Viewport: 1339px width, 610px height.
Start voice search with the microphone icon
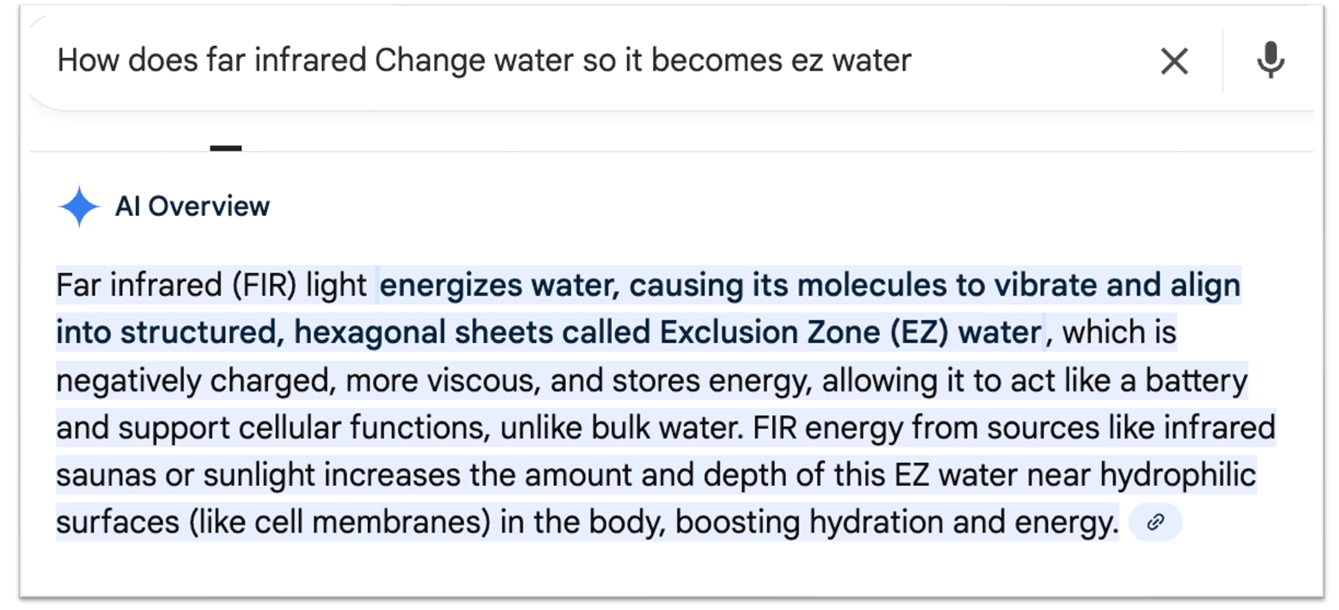1270,60
